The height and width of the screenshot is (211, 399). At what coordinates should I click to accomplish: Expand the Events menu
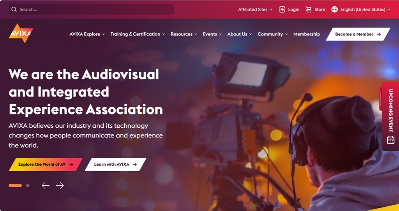tap(212, 34)
